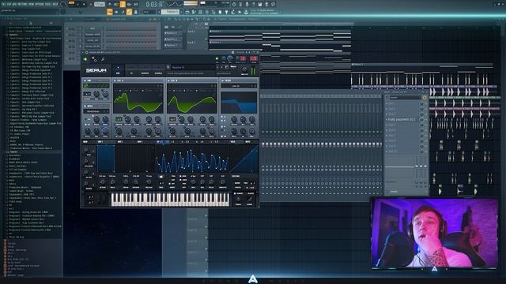Click the Track 2 header in playlist
Viewport: 506px width, 284px height.
(196, 42)
